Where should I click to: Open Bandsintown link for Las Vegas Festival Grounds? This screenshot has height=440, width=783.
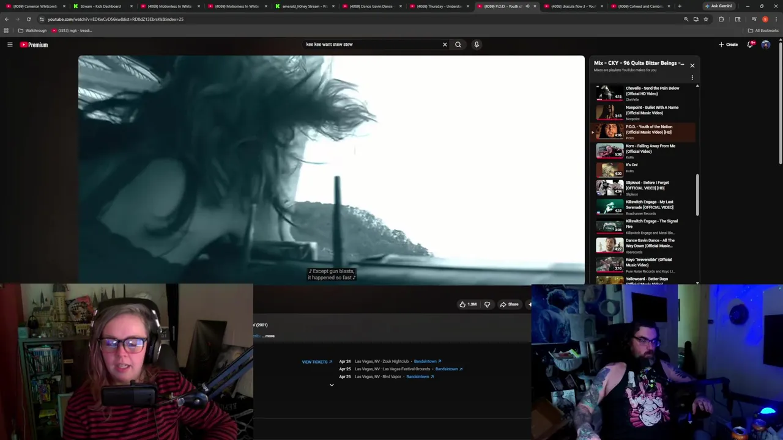point(449,369)
